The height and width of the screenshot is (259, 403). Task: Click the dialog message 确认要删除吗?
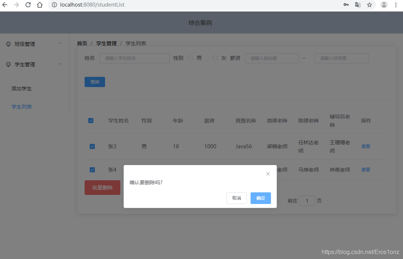(x=146, y=183)
